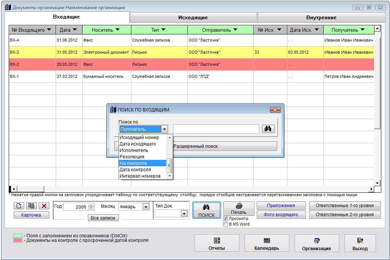Open Организация settings

[x=317, y=243]
